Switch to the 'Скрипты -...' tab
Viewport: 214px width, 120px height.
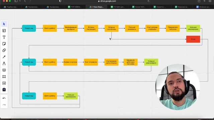coord(160,7)
